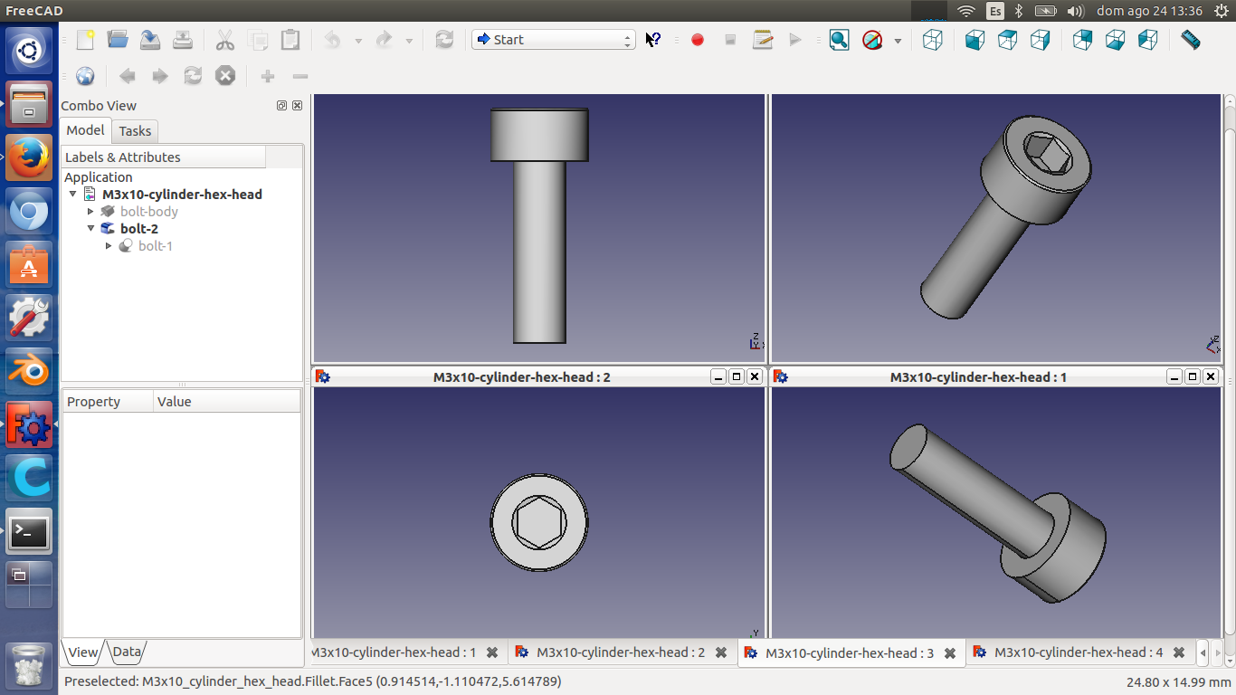Switch to the Data property tab
Viewport: 1236px width, 695px height.
pos(127,652)
